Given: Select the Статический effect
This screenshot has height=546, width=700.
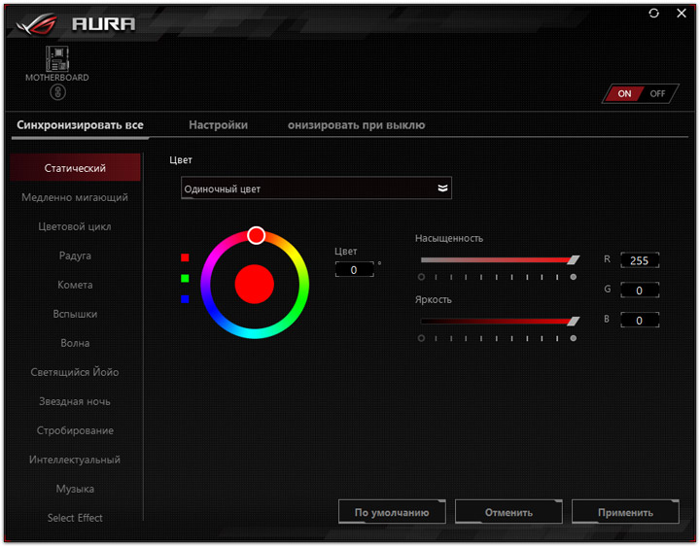Looking at the screenshot, I should pyautogui.click(x=75, y=168).
